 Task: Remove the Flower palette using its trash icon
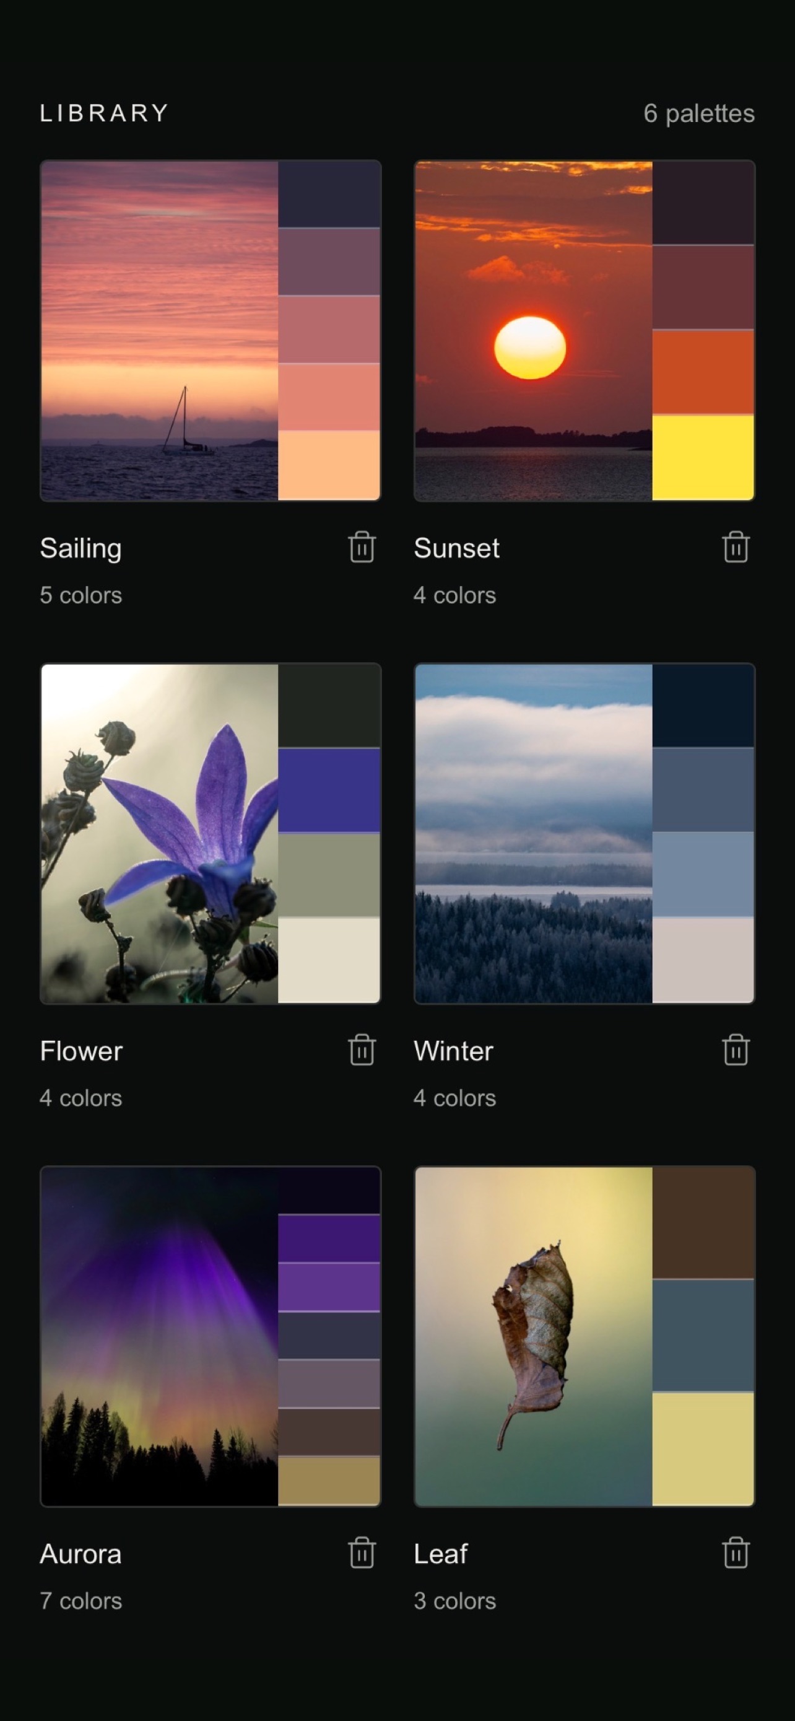point(362,1049)
